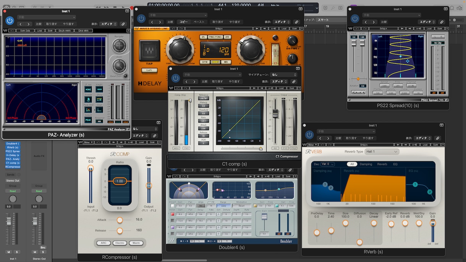Select the Electro mode in RCompressor
This screenshot has height=262, width=466.
tap(120, 243)
